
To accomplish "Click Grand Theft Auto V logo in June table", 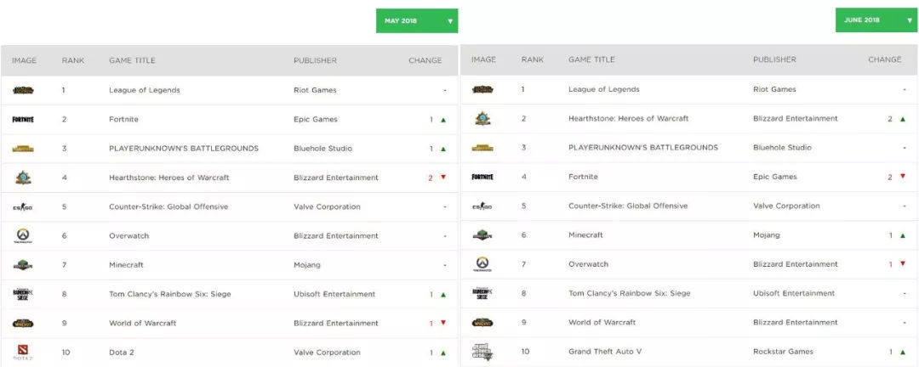I will point(483,353).
